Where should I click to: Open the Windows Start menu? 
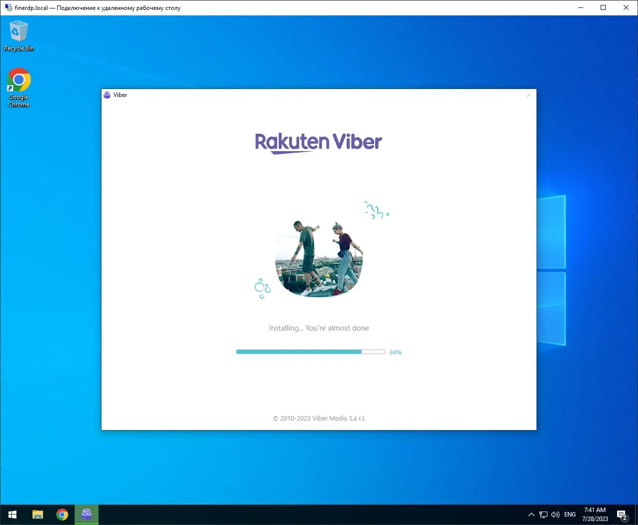coord(12,515)
